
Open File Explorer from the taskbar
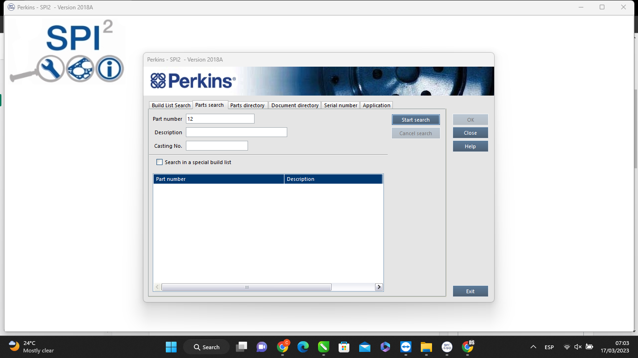[x=426, y=347]
